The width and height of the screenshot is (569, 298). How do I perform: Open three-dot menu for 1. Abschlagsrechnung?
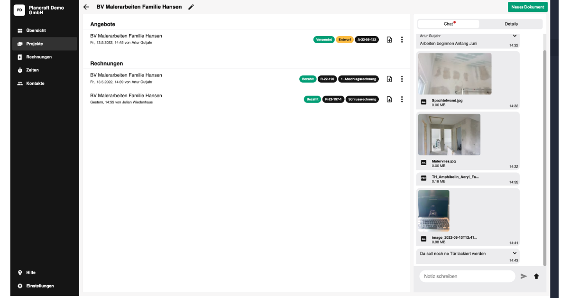402,79
